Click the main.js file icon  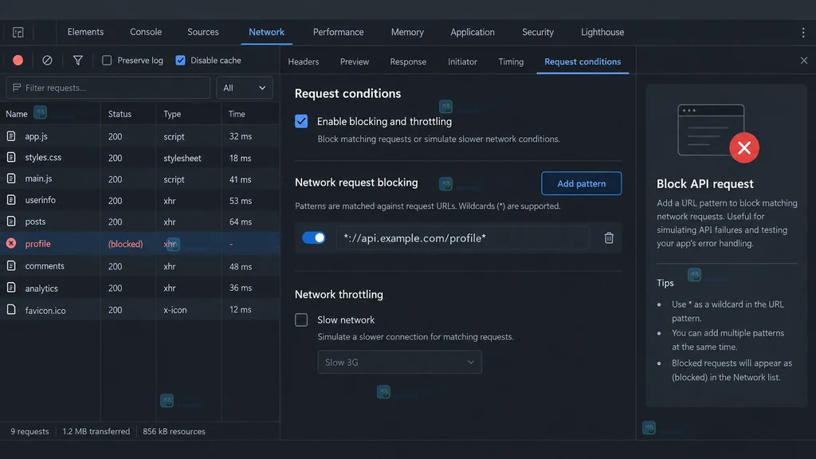click(11, 178)
